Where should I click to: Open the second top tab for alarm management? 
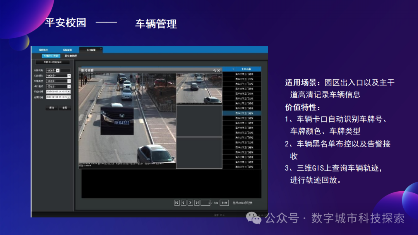coord(67,50)
